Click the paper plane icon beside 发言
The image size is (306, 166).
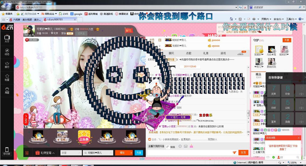(235, 153)
